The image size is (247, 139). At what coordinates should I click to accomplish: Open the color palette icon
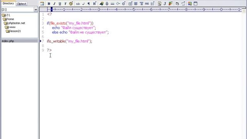pyautogui.click(x=71, y=3)
